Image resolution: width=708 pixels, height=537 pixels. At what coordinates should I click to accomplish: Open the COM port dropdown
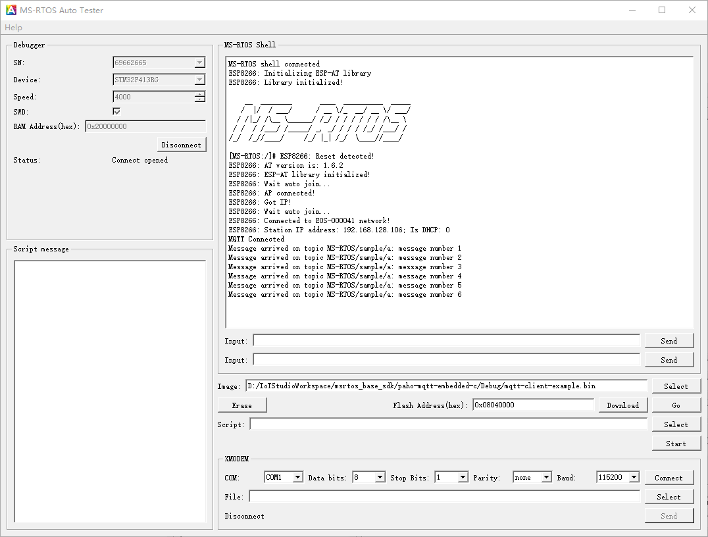(297, 478)
